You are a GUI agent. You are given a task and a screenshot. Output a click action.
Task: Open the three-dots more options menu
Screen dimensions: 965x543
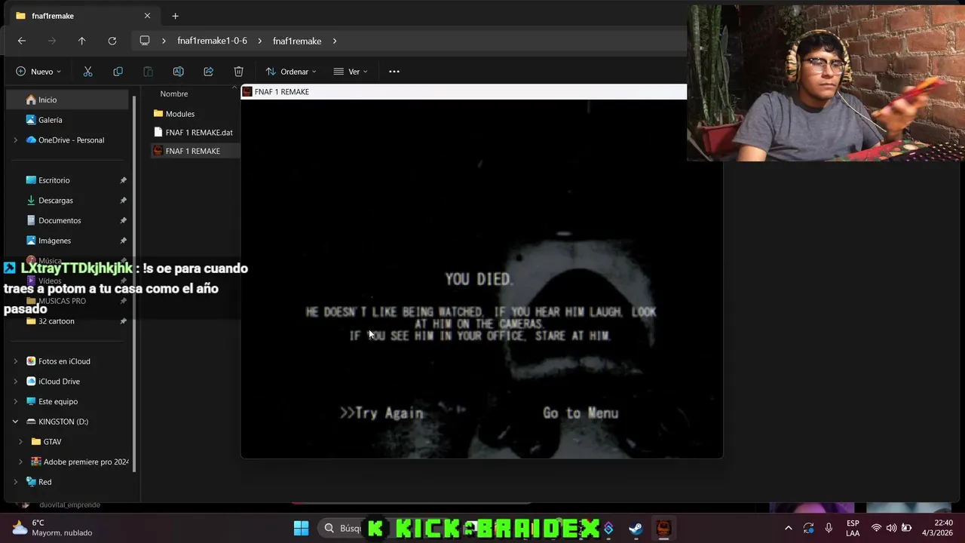pyautogui.click(x=394, y=72)
